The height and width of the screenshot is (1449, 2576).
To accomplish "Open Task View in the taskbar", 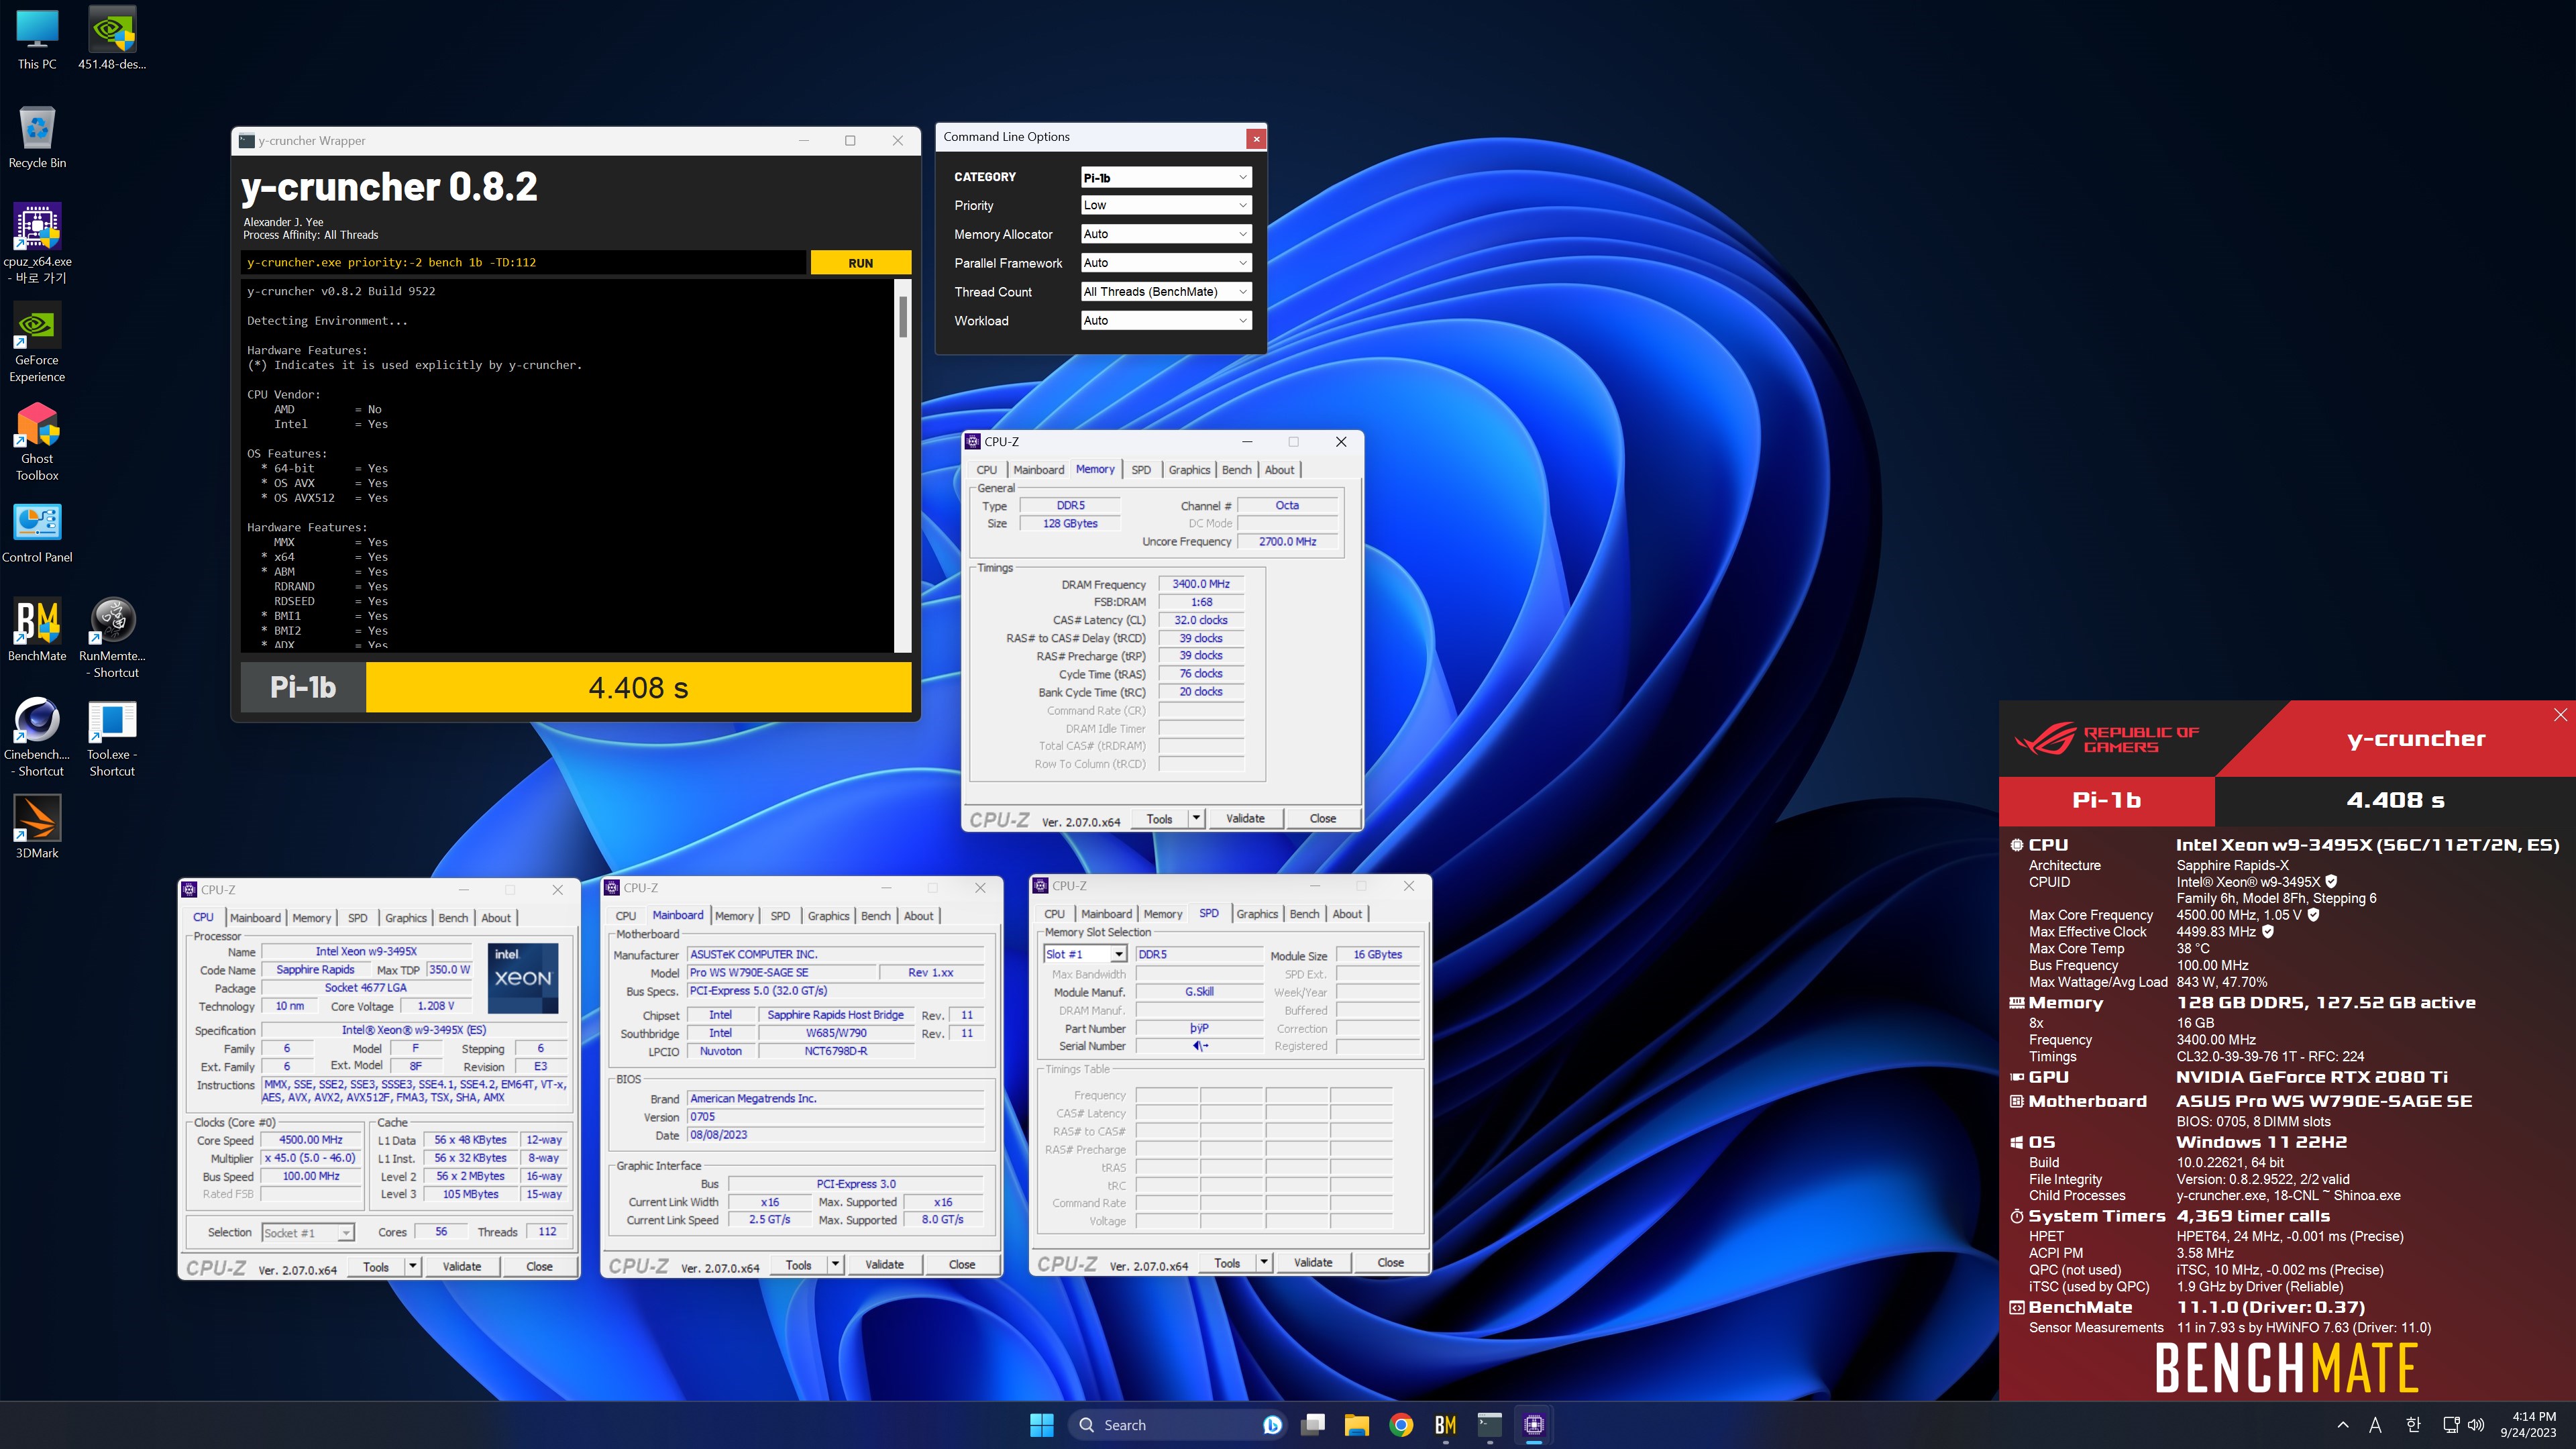I will [x=1313, y=1425].
